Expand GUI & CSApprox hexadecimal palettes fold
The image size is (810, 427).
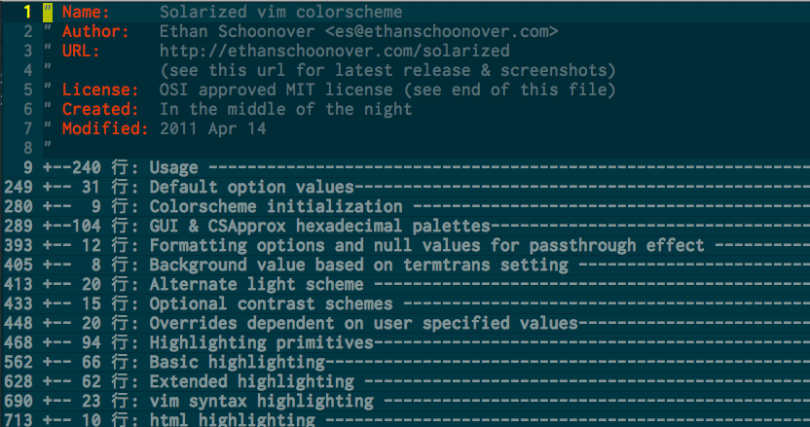[426, 226]
